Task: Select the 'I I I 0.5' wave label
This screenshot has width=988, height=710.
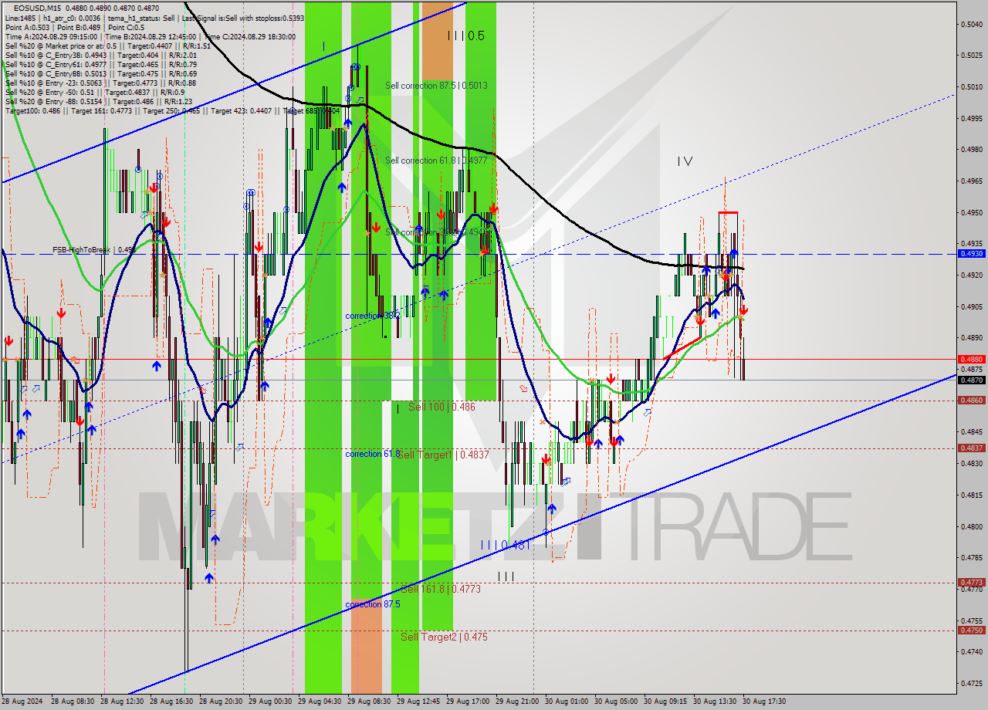Action: (465, 35)
